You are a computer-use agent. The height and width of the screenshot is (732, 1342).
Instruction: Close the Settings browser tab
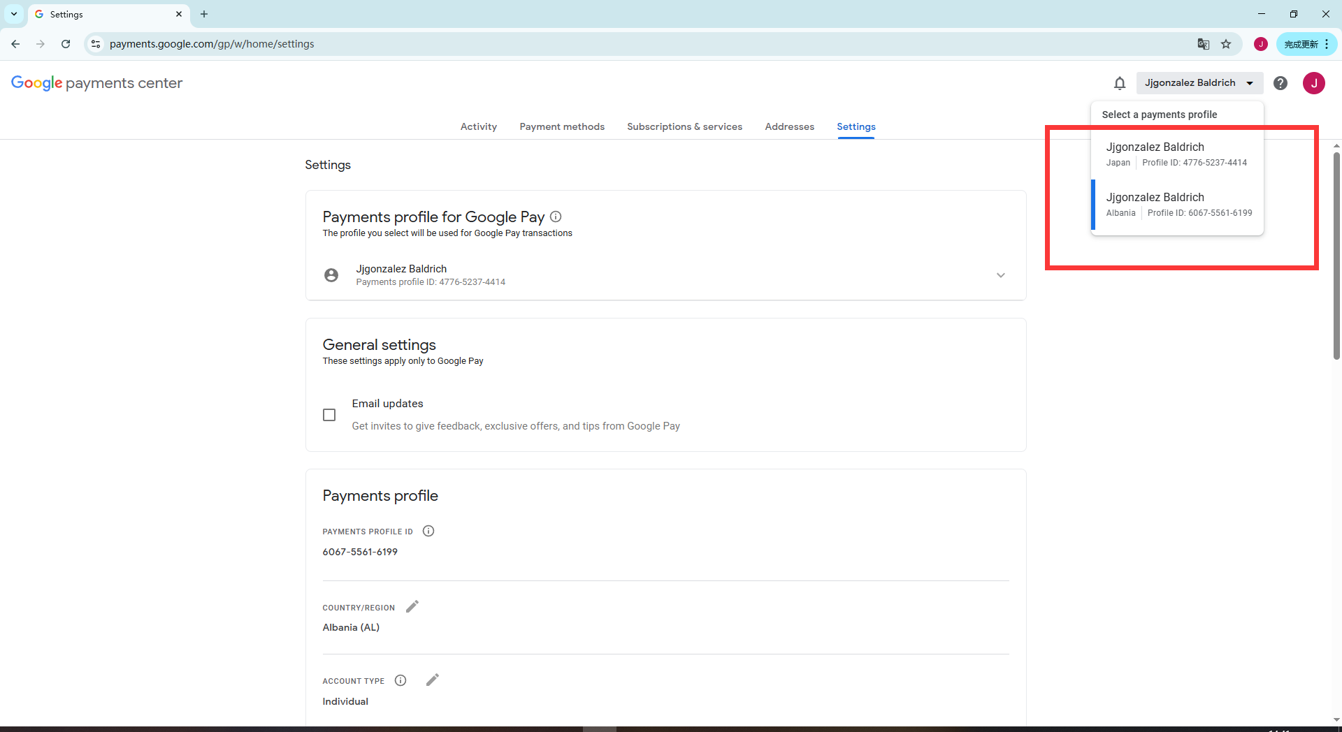tap(179, 14)
